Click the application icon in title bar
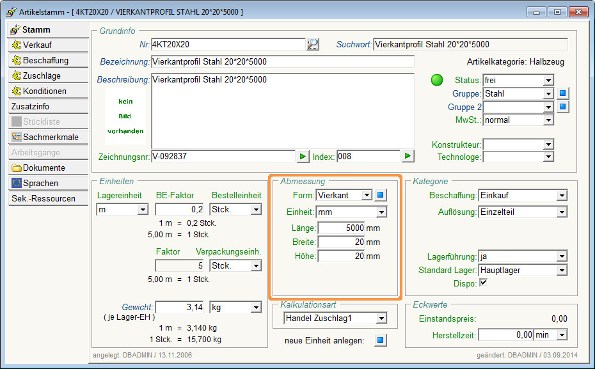The image size is (595, 369). 11,12
